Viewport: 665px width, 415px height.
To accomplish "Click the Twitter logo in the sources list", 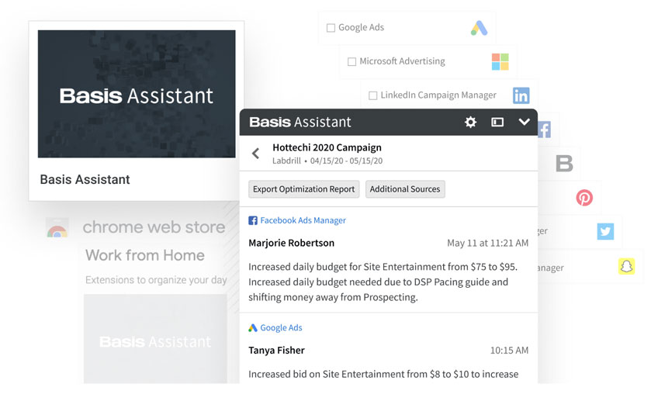I will point(605,231).
